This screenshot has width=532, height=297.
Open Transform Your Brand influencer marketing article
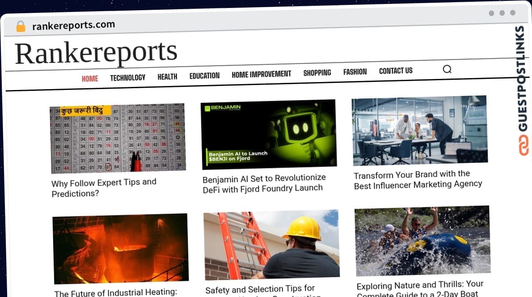(418, 179)
